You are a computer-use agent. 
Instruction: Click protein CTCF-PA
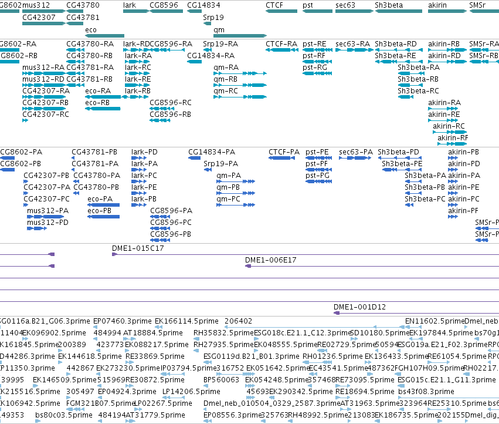click(284, 152)
